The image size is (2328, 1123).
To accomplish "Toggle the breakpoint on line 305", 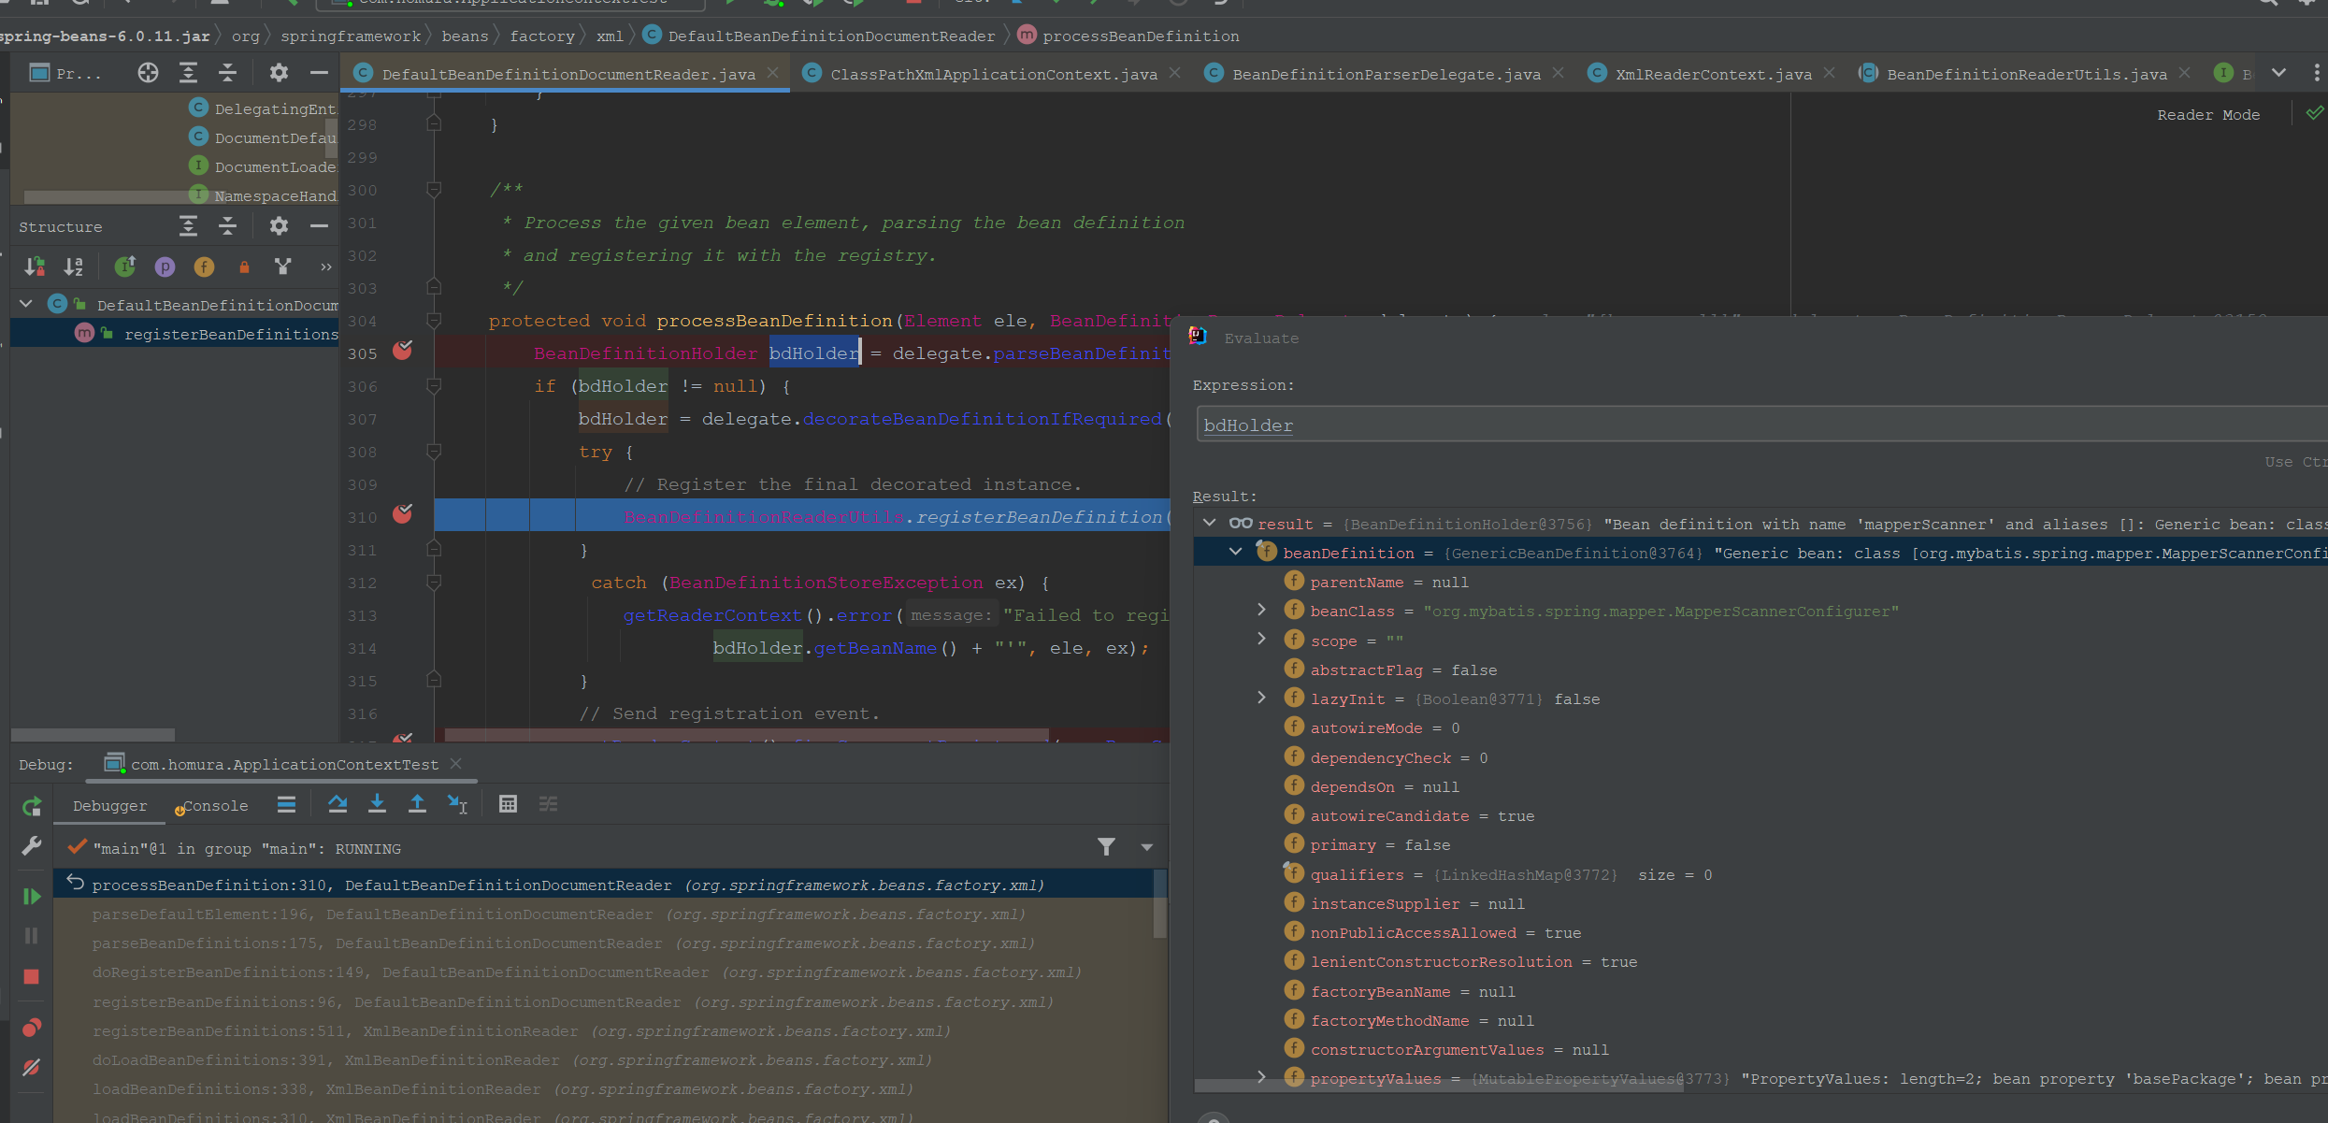I will pyautogui.click(x=403, y=351).
